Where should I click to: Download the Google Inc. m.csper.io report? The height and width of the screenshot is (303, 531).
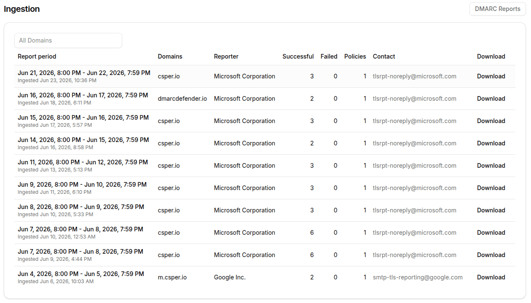pyautogui.click(x=491, y=277)
